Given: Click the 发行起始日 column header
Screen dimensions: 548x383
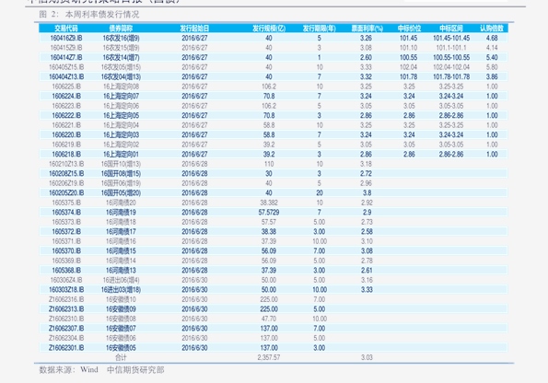Looking at the screenshot, I should coord(194,29).
